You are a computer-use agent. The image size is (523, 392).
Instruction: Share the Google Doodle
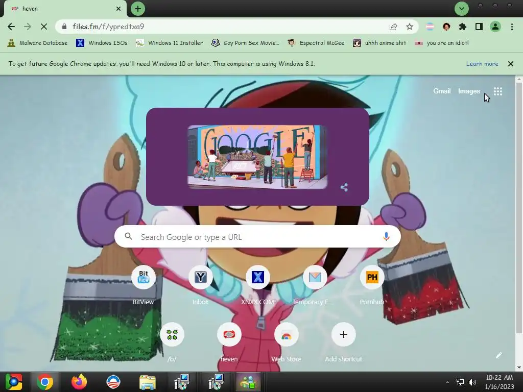(x=344, y=187)
